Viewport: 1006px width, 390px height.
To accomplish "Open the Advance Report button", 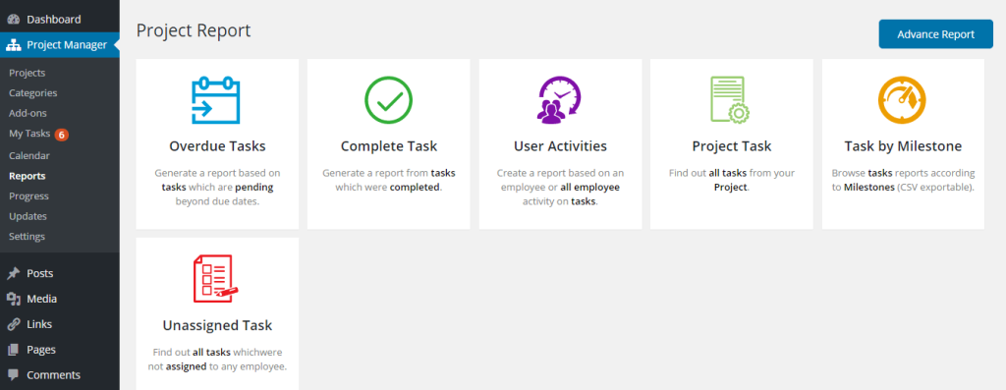I will point(935,34).
